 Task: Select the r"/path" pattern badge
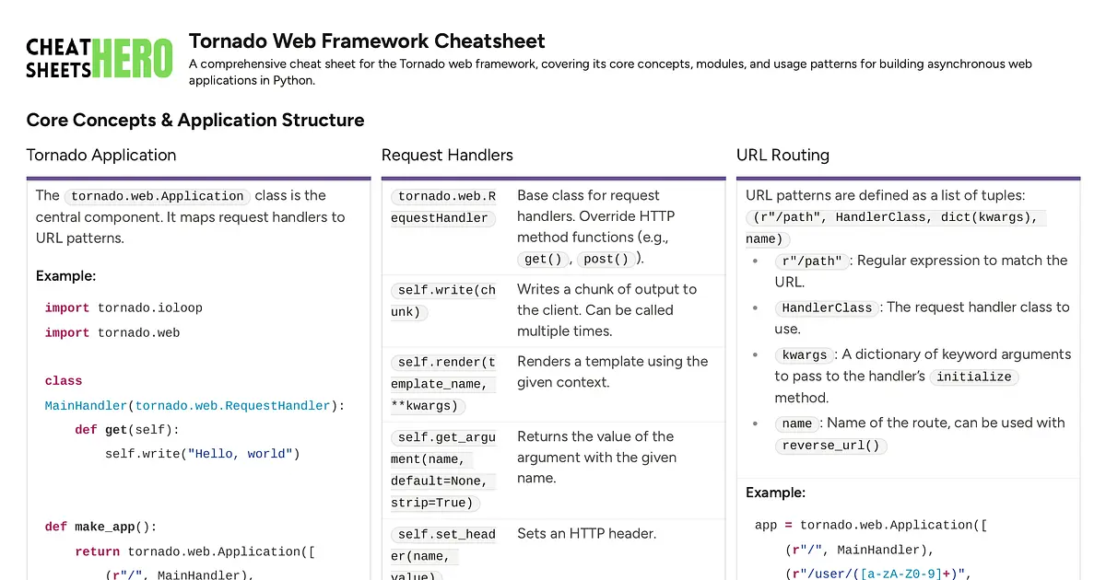(812, 261)
